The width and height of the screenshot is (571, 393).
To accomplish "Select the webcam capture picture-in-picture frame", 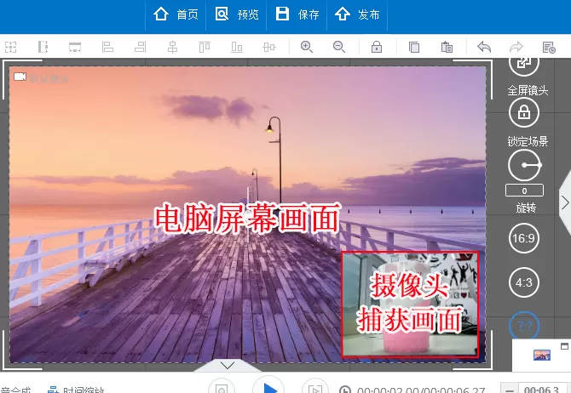I will tap(410, 304).
